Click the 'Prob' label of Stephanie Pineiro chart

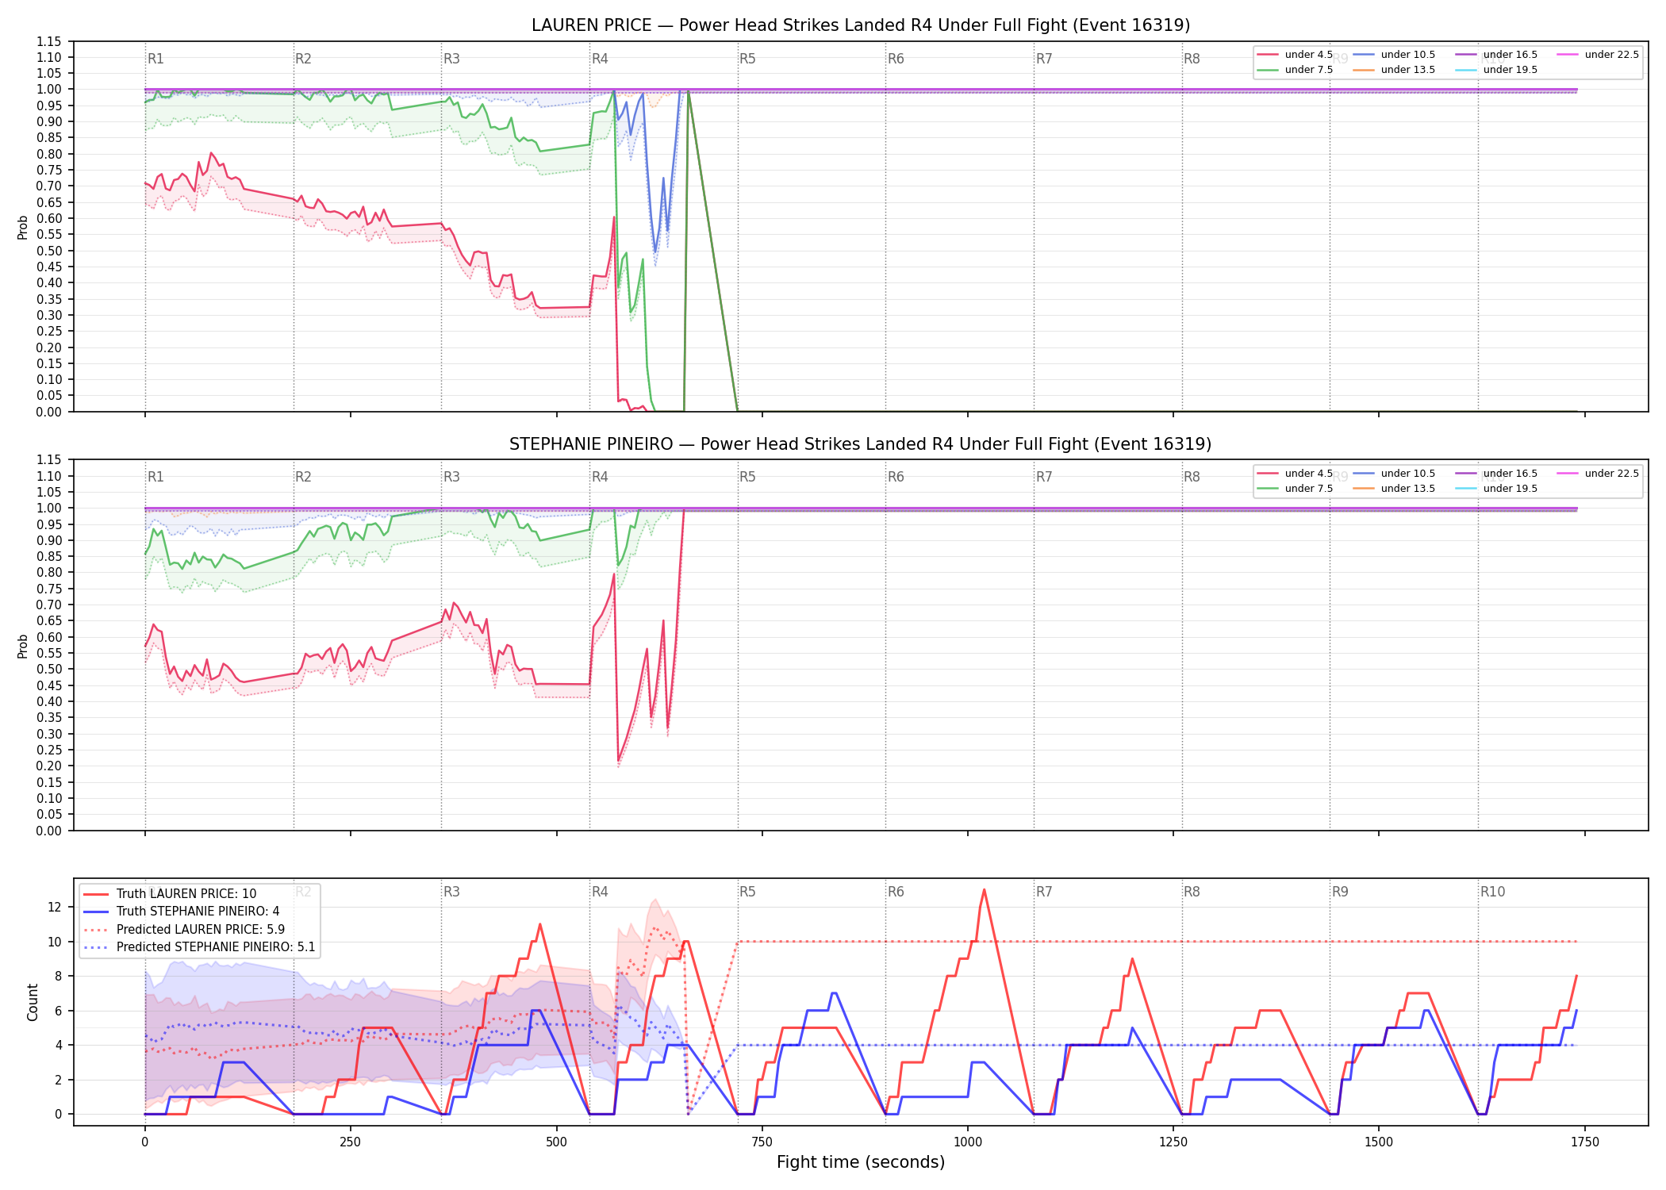tap(22, 646)
